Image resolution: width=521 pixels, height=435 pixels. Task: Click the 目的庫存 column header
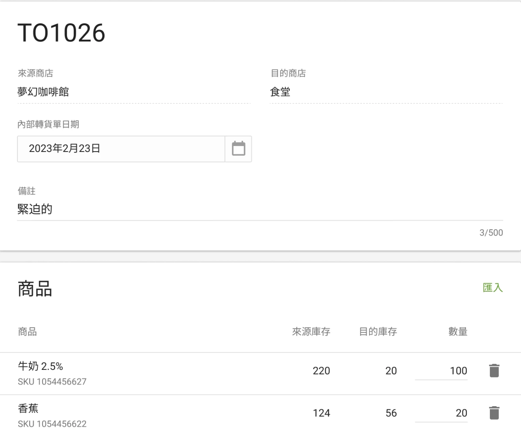click(x=377, y=332)
